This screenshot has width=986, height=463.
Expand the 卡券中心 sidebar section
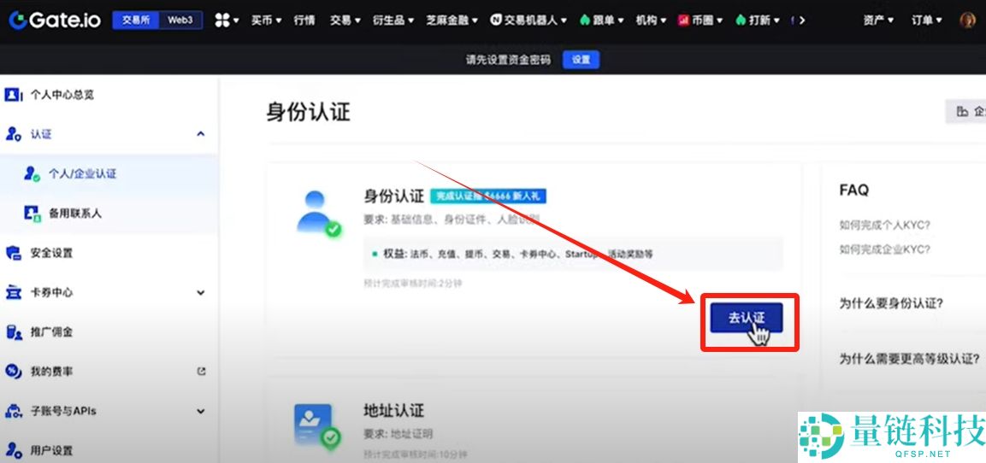[x=201, y=293]
